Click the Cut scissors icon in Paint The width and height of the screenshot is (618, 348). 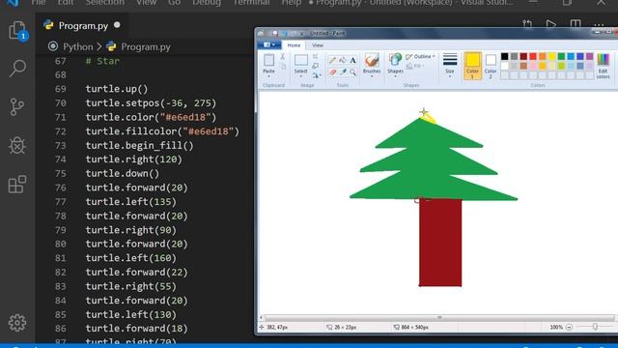(x=283, y=57)
